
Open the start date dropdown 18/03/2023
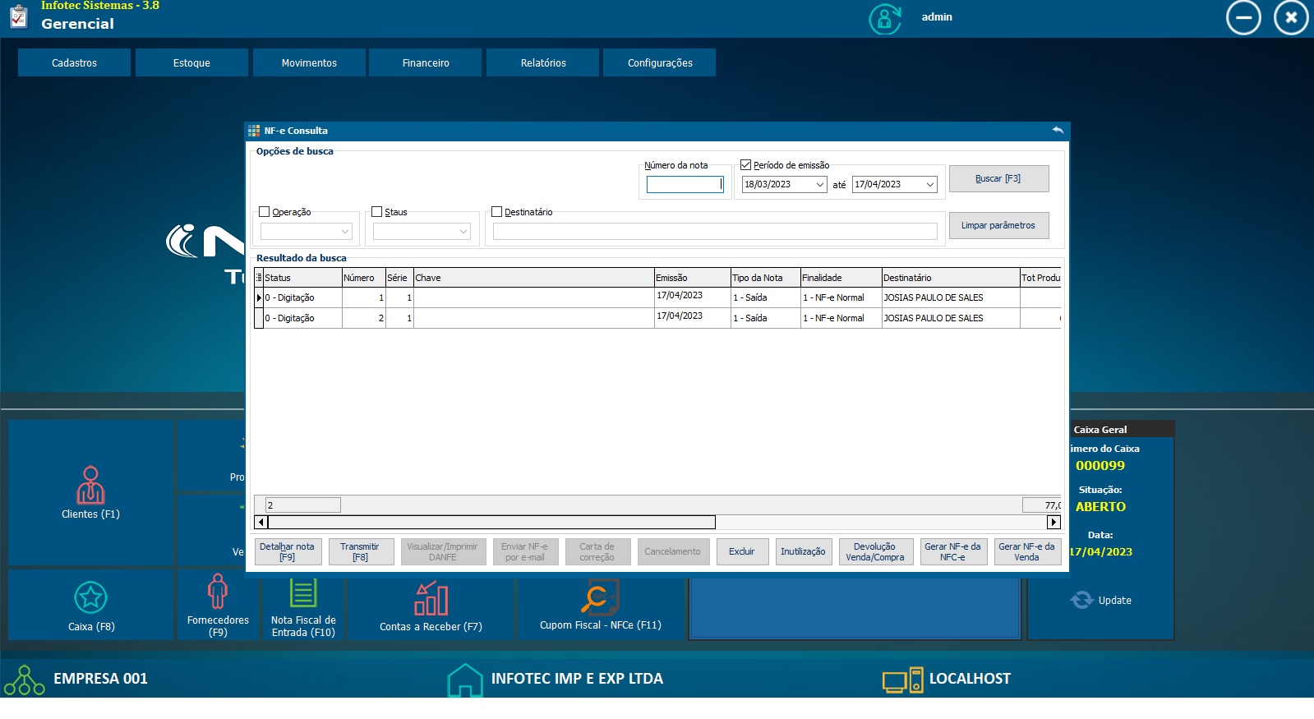819,185
